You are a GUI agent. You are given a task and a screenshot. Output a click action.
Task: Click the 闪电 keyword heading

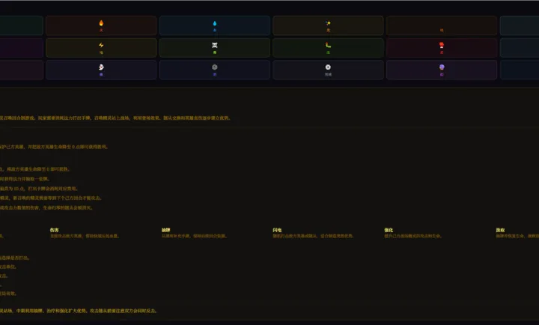[277, 230]
